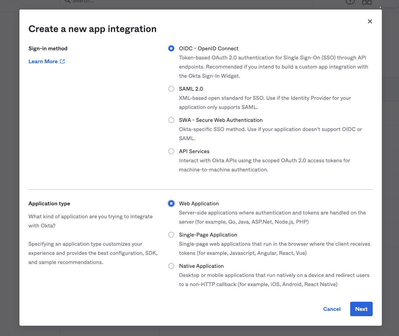Image resolution: width=399 pixels, height=336 pixels.
Task: Choose the SWA - Secure Web Authentication radio button
Action: (171, 120)
